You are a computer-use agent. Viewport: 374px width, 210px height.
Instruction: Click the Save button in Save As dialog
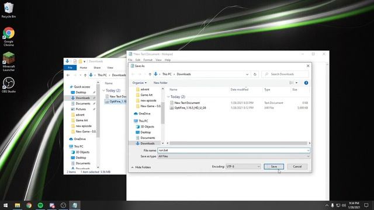pos(274,166)
